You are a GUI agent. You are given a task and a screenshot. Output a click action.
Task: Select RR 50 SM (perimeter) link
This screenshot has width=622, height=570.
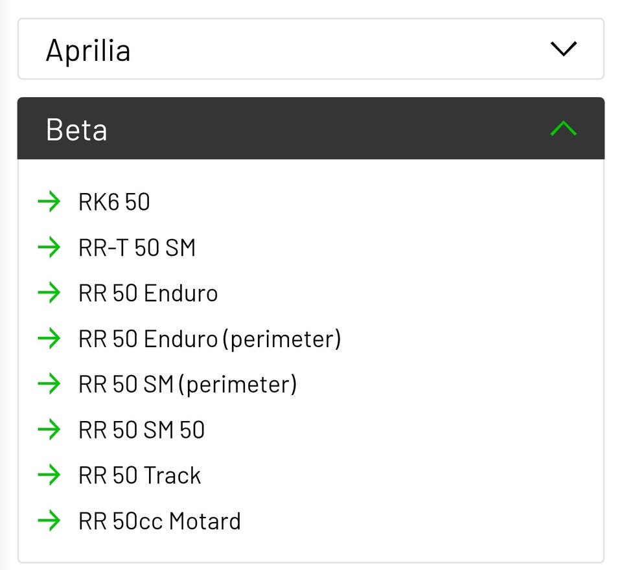coord(187,384)
